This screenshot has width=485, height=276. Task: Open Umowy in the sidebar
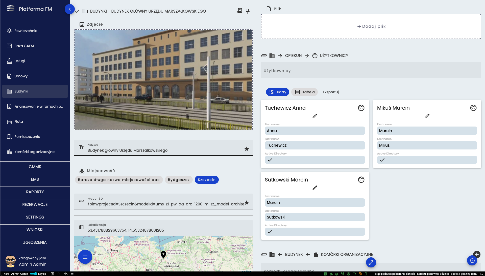point(35,76)
